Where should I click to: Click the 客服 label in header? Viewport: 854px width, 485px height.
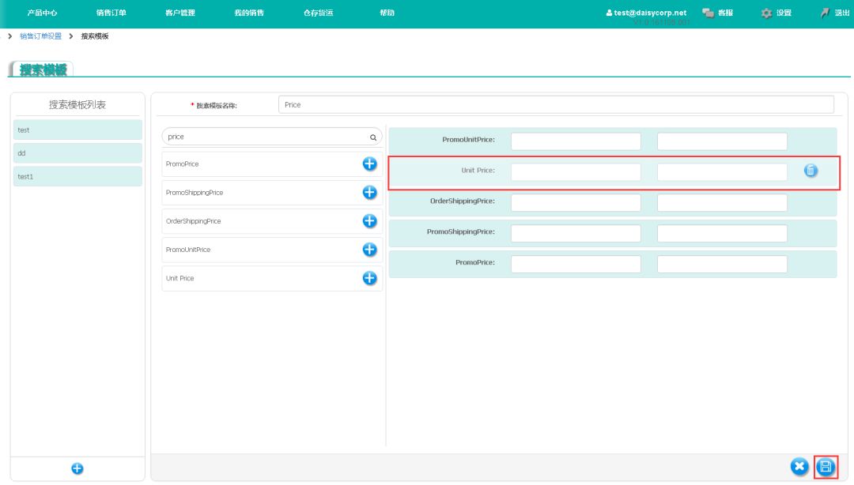[725, 13]
